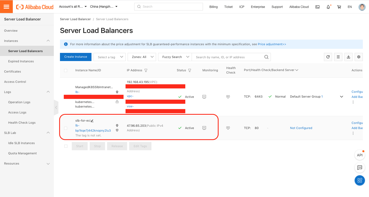Image resolution: width=369 pixels, height=197 pixels.
Task: Open the notifications bell
Action: point(328,7)
